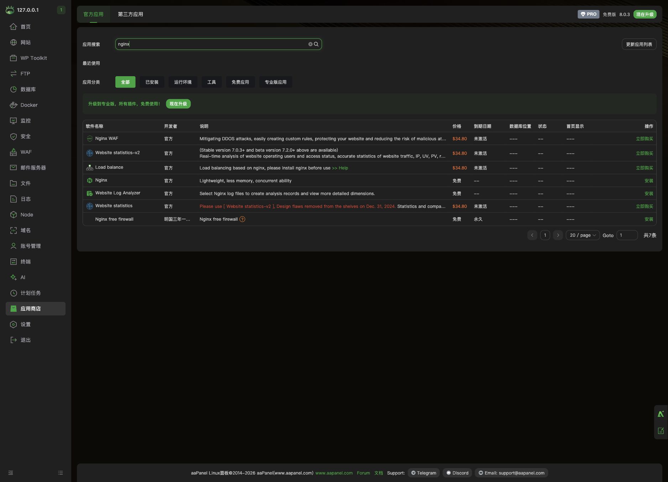Click 立即购买 for Nginx WAF
668x482 pixels.
pyautogui.click(x=644, y=139)
